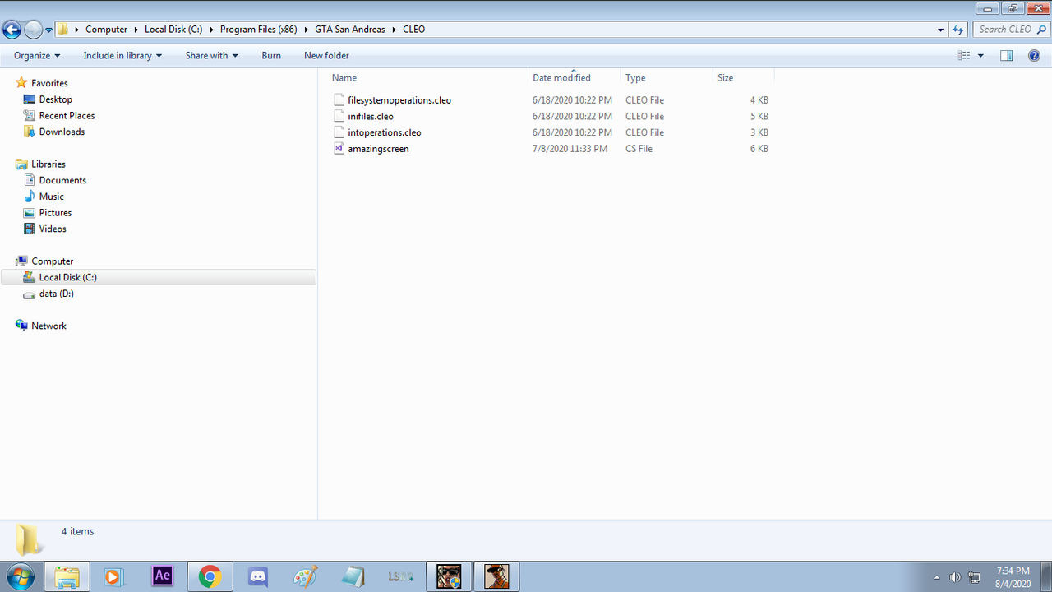Open the data (D:) drive

click(x=57, y=294)
